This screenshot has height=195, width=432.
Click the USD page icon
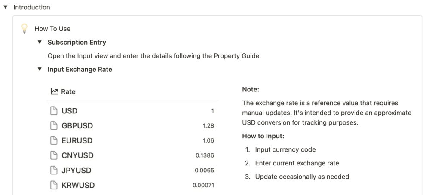(x=54, y=111)
